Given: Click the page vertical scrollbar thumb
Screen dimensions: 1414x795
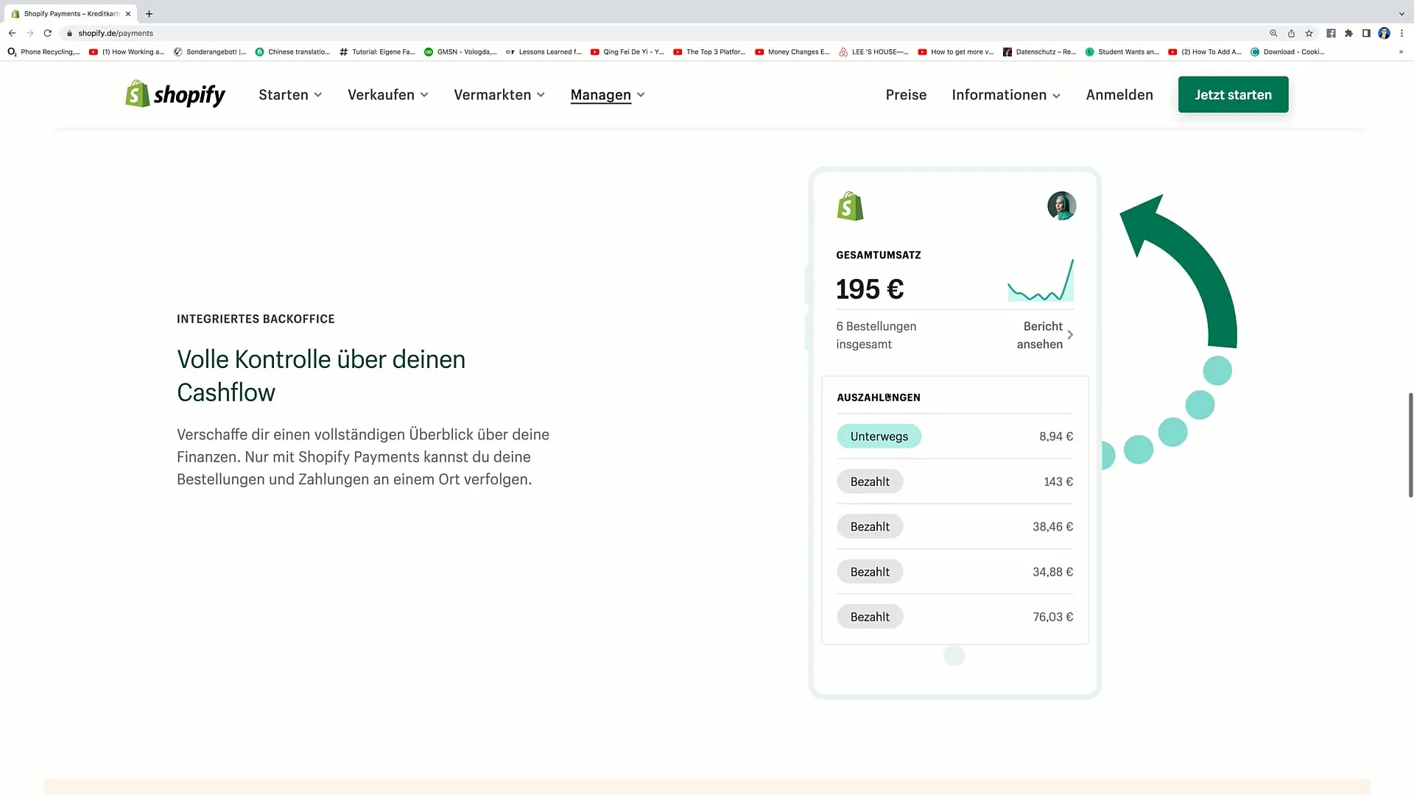Looking at the screenshot, I should pos(1410,445).
